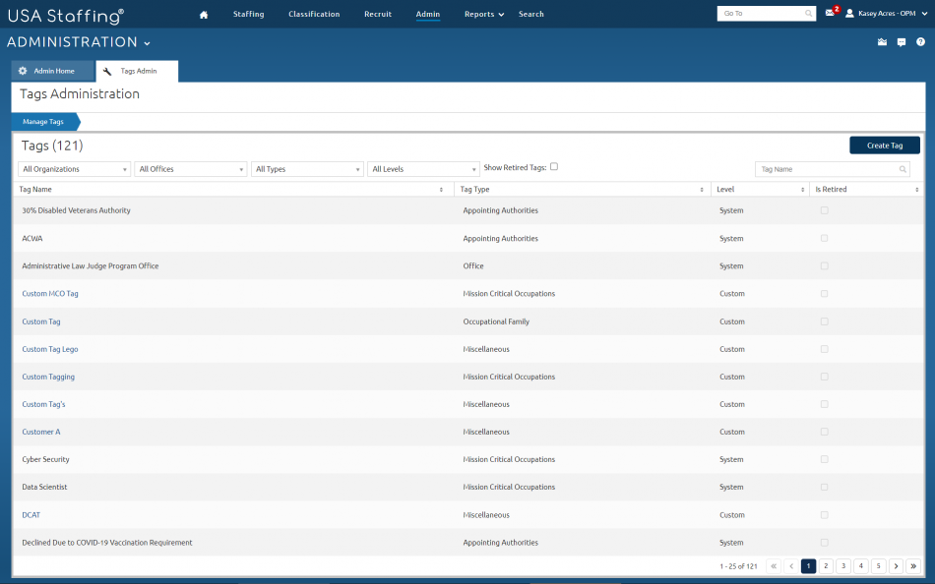This screenshot has height=584, width=935.
Task: Open the Staffing menu
Action: click(x=249, y=14)
